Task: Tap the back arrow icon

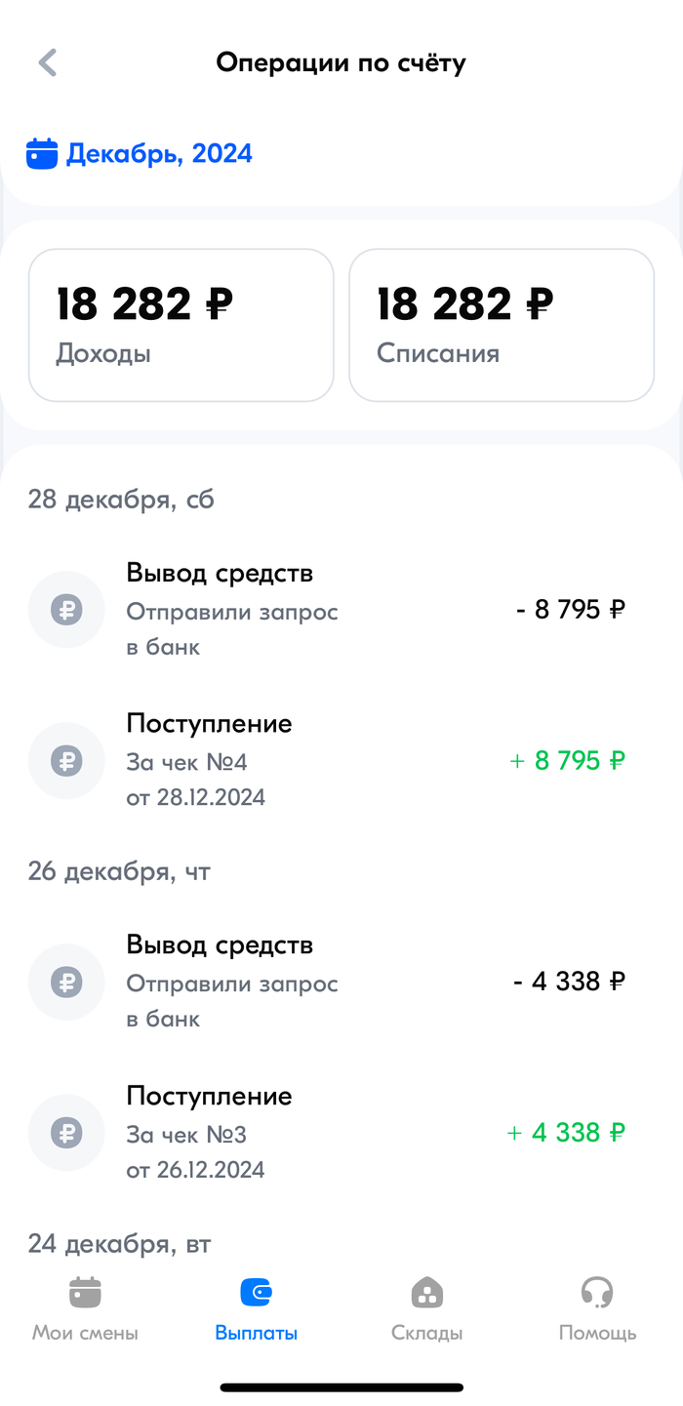Action: point(47,63)
